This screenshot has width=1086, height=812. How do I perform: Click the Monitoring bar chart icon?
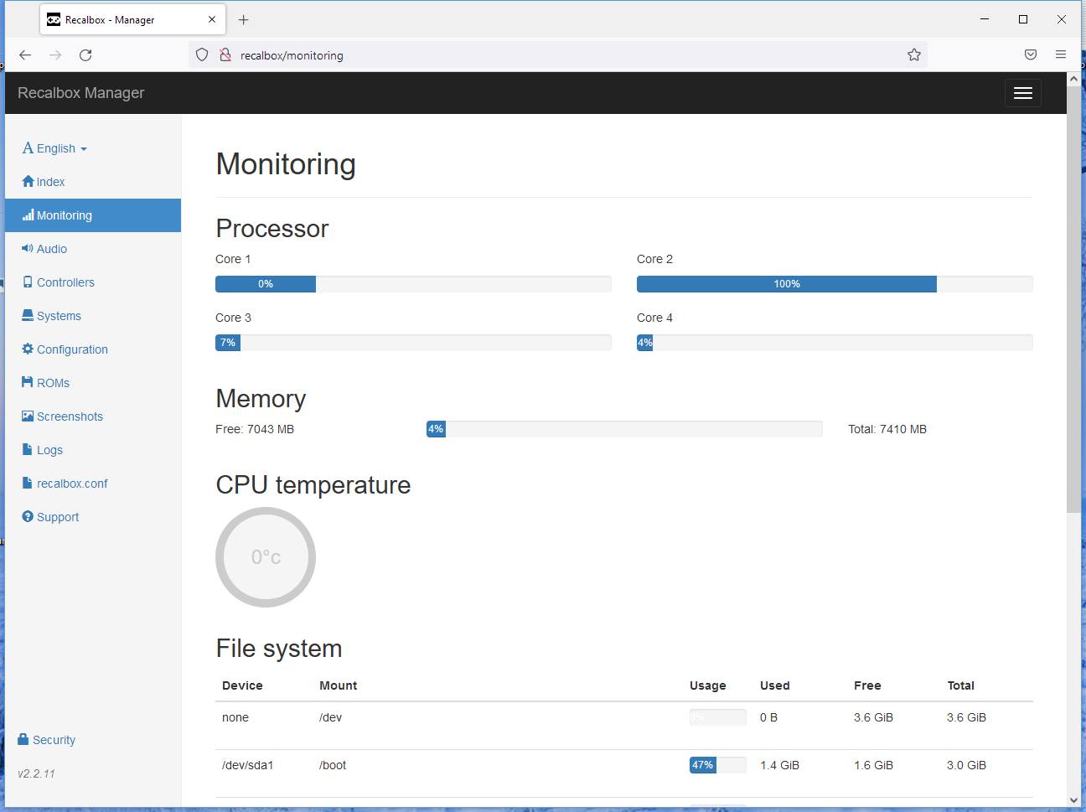(x=28, y=215)
